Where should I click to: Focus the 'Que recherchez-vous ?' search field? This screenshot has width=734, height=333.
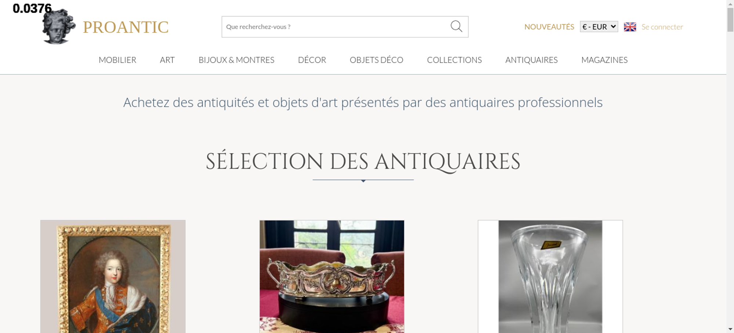point(336,27)
